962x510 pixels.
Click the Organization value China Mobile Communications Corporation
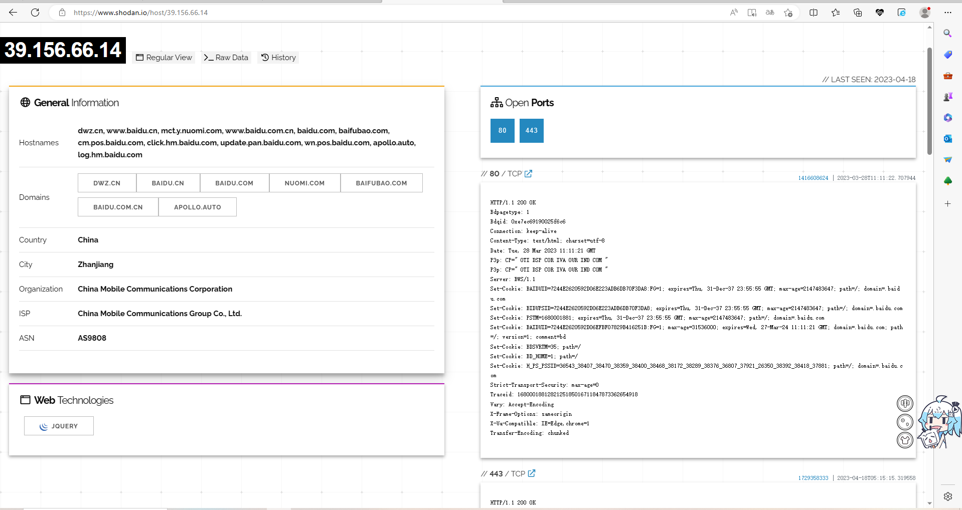coord(155,289)
